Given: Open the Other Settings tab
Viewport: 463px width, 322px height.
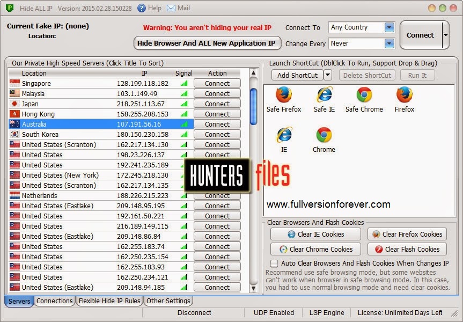Looking at the screenshot, I should [x=168, y=301].
